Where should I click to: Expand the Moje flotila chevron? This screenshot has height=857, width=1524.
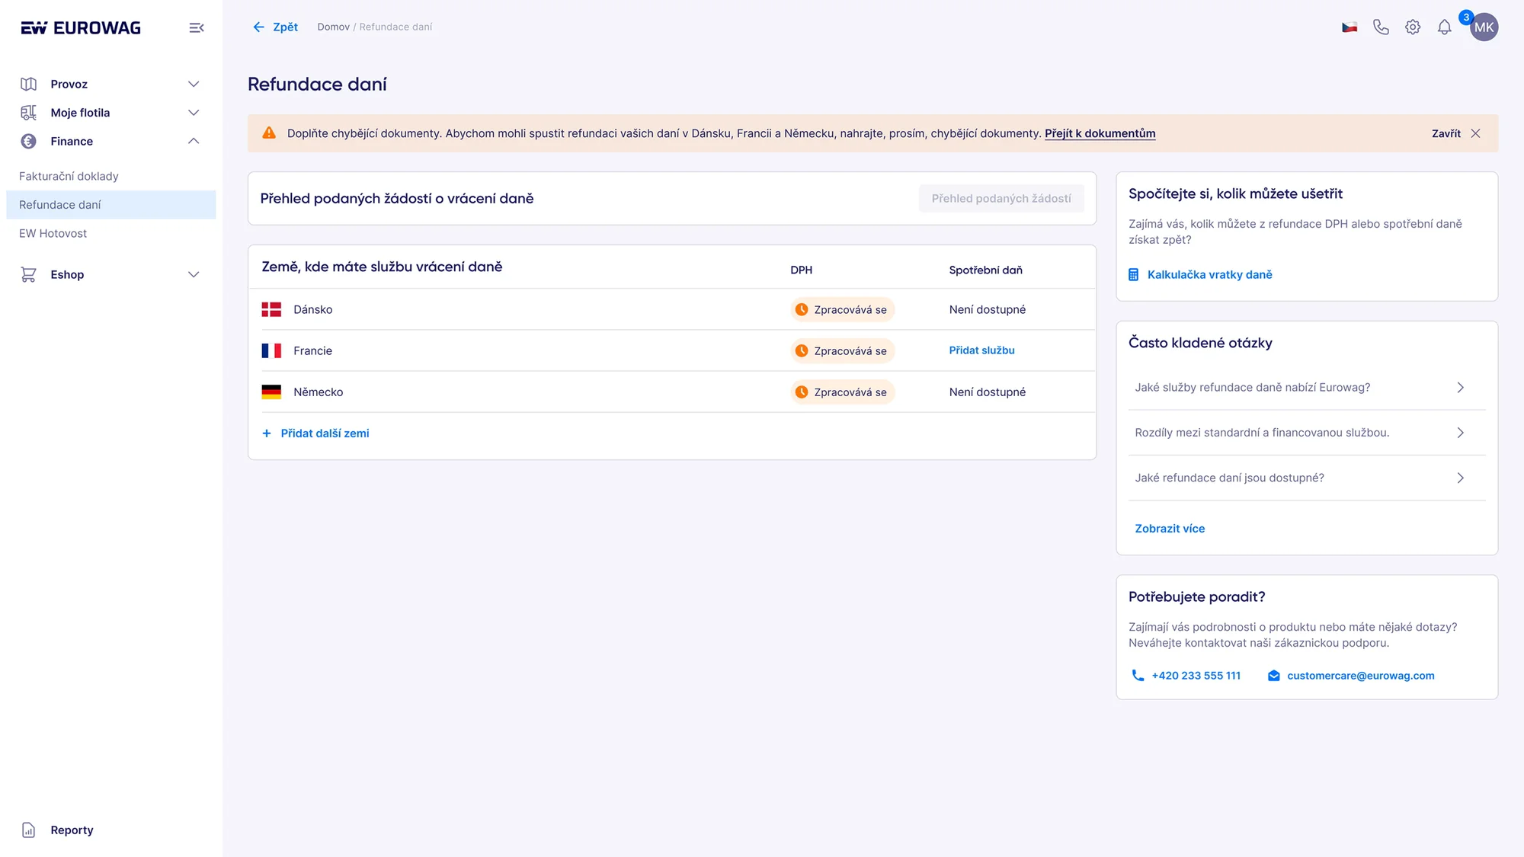(x=194, y=113)
